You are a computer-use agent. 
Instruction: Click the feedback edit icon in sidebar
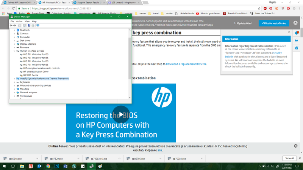tap(297, 48)
